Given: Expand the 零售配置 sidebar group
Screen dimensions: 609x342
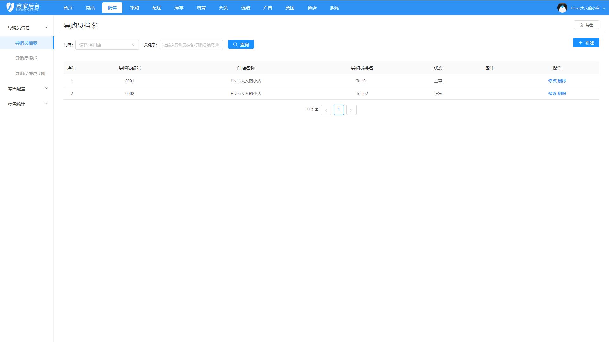Looking at the screenshot, I should pyautogui.click(x=27, y=89).
